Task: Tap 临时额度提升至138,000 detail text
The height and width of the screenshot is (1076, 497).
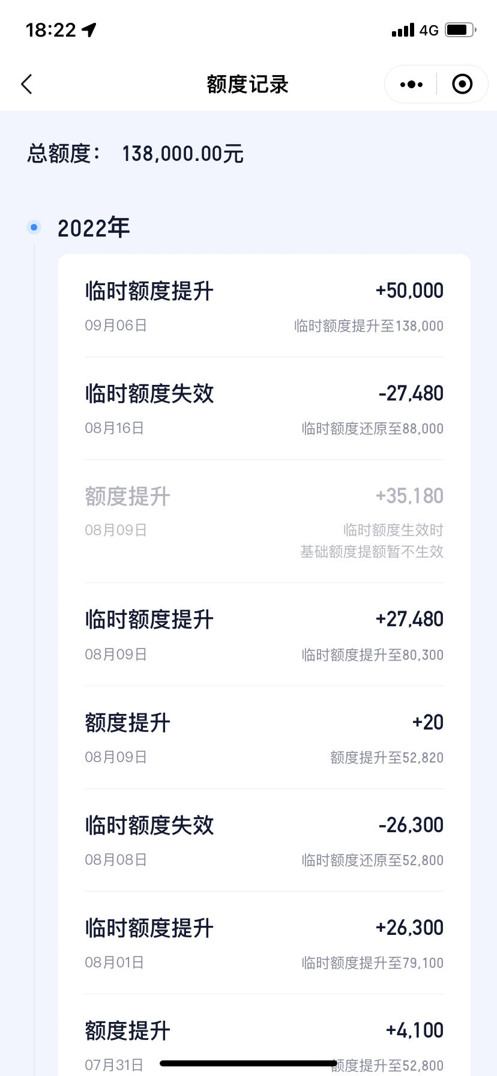Action: [x=369, y=326]
